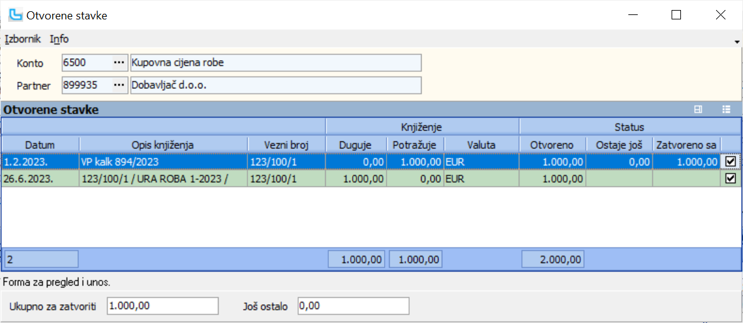
Task: Expand the small arrow at menu bar right
Action: click(x=737, y=41)
